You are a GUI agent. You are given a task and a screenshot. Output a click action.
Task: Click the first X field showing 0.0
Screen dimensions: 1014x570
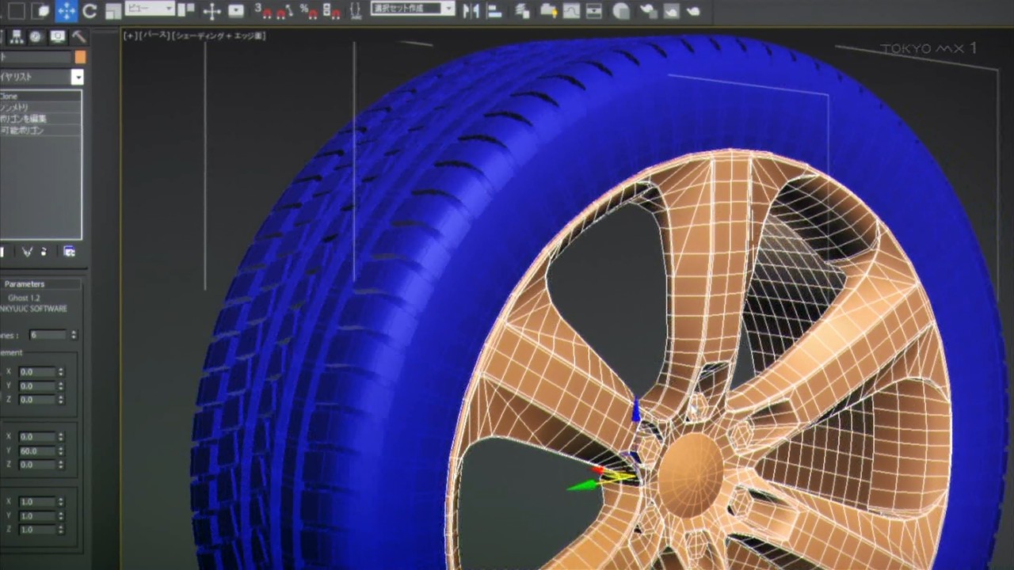tap(36, 371)
